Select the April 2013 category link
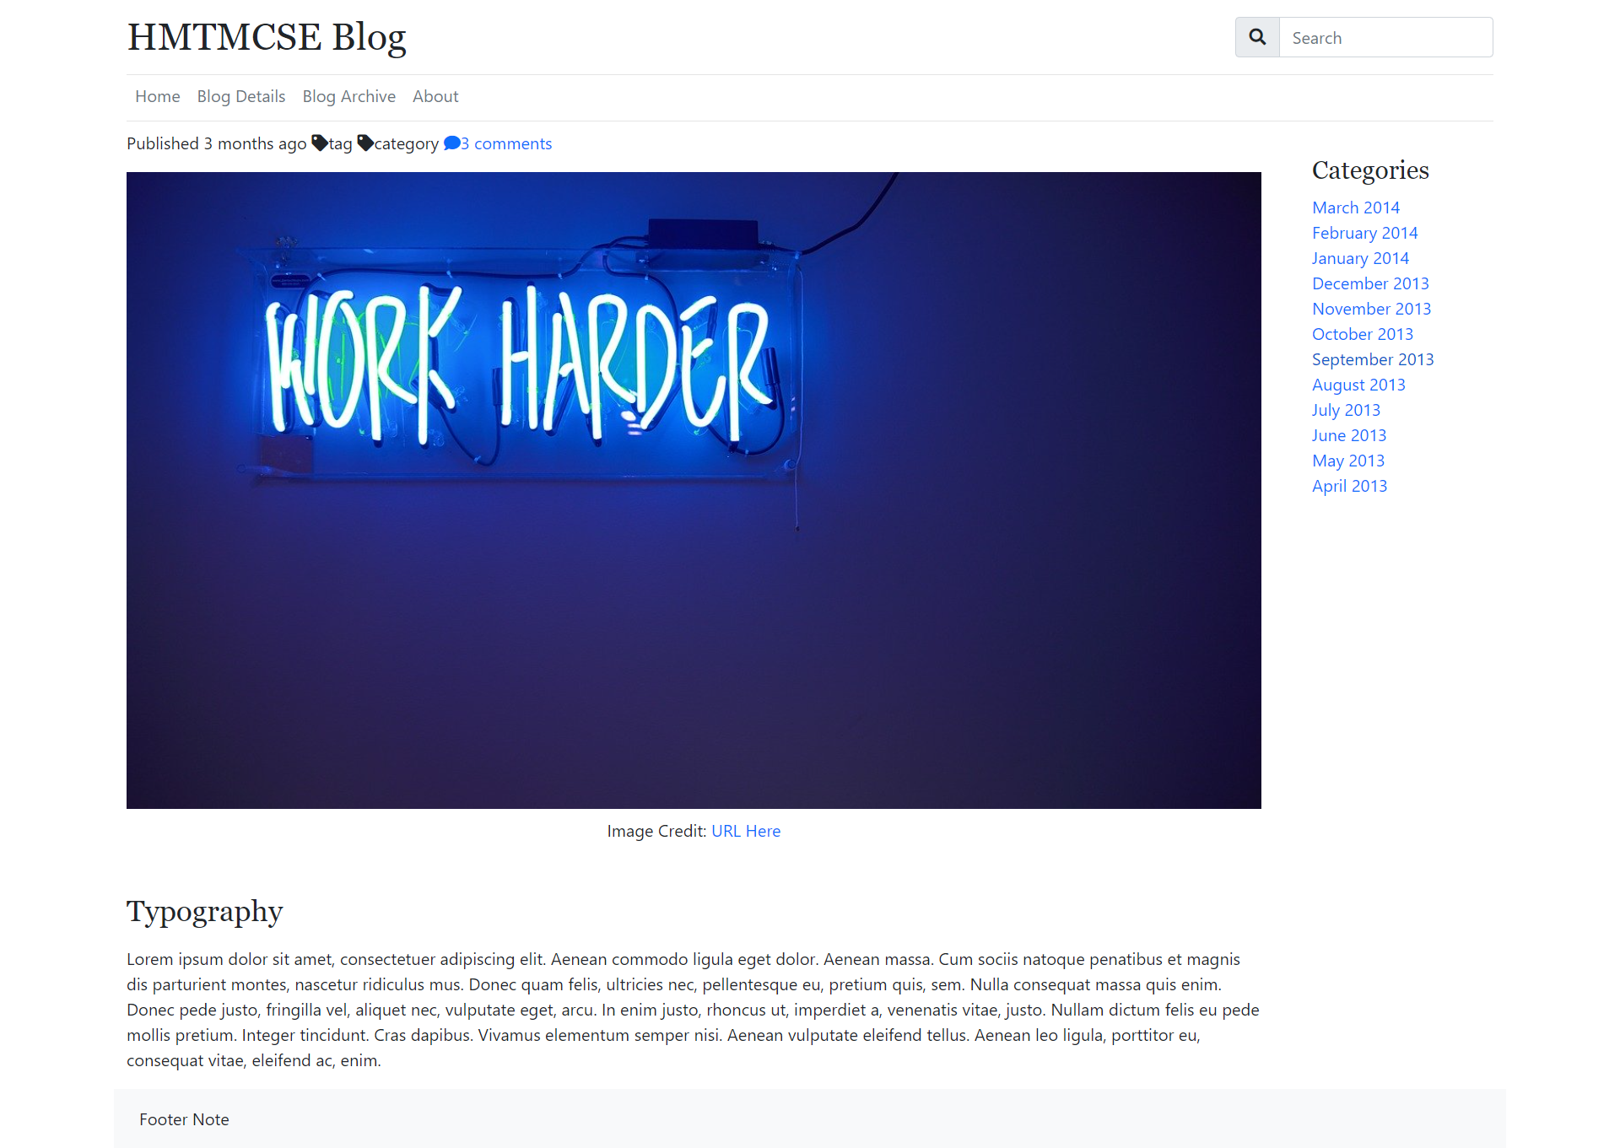The height and width of the screenshot is (1148, 1620). pos(1349,484)
